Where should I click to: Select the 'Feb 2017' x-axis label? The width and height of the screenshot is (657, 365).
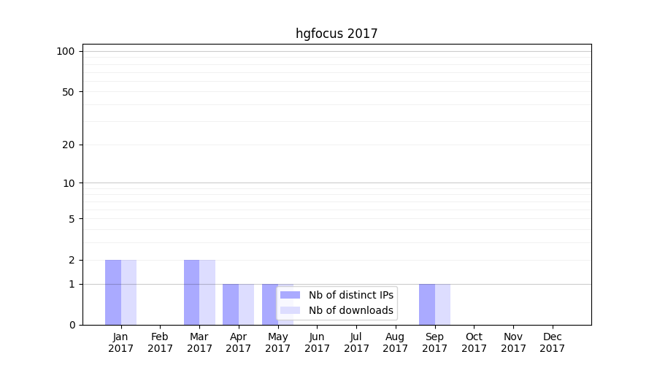coord(160,342)
